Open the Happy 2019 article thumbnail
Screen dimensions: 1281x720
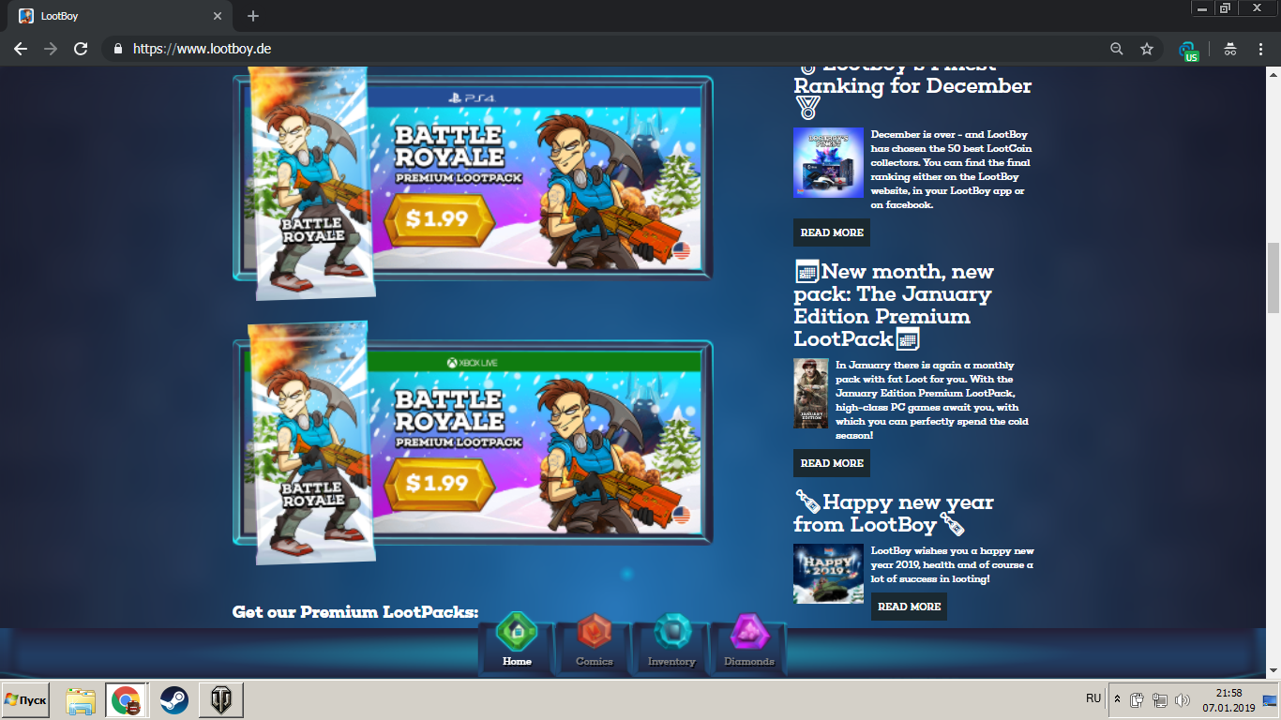pos(828,574)
